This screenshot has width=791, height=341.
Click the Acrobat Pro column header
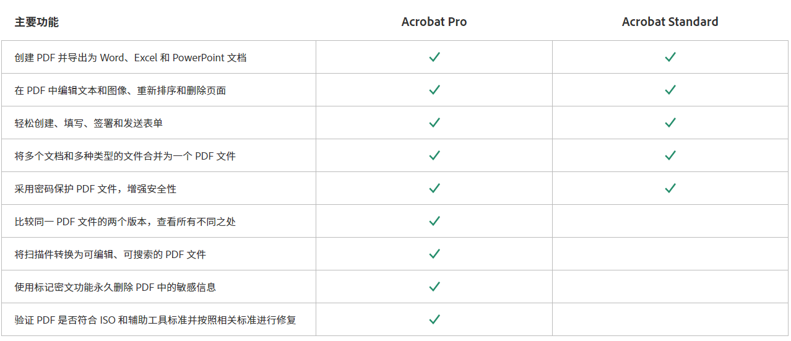point(434,22)
